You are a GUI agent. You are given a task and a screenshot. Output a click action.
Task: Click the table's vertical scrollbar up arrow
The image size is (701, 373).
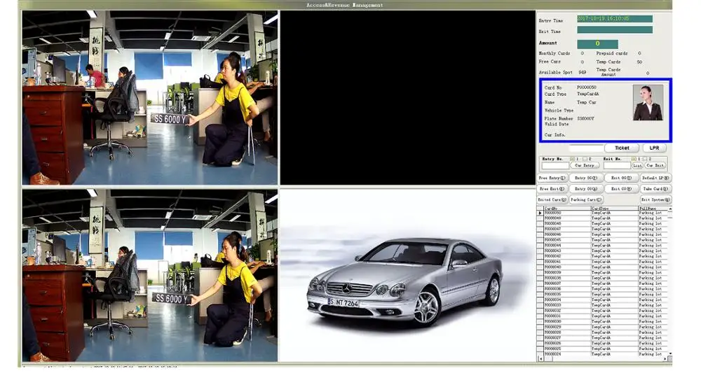tap(669, 209)
